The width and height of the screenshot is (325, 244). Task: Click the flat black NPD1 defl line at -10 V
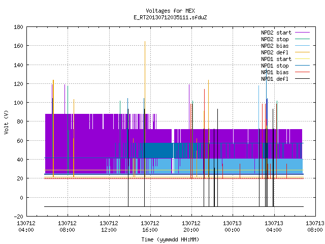(174, 207)
